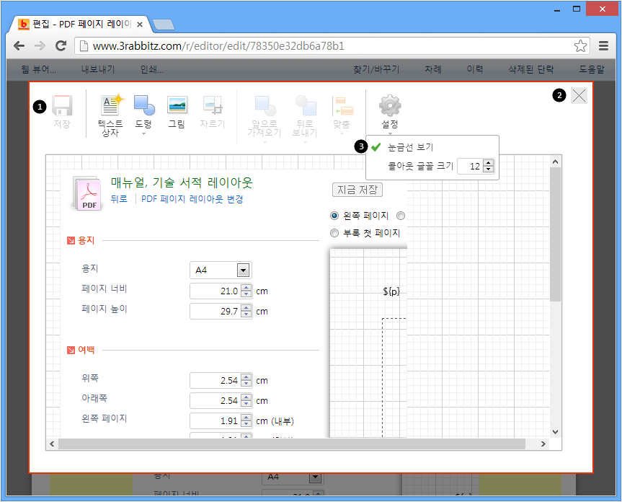Open Settings with the gear icon
622x502 pixels.
point(389,106)
